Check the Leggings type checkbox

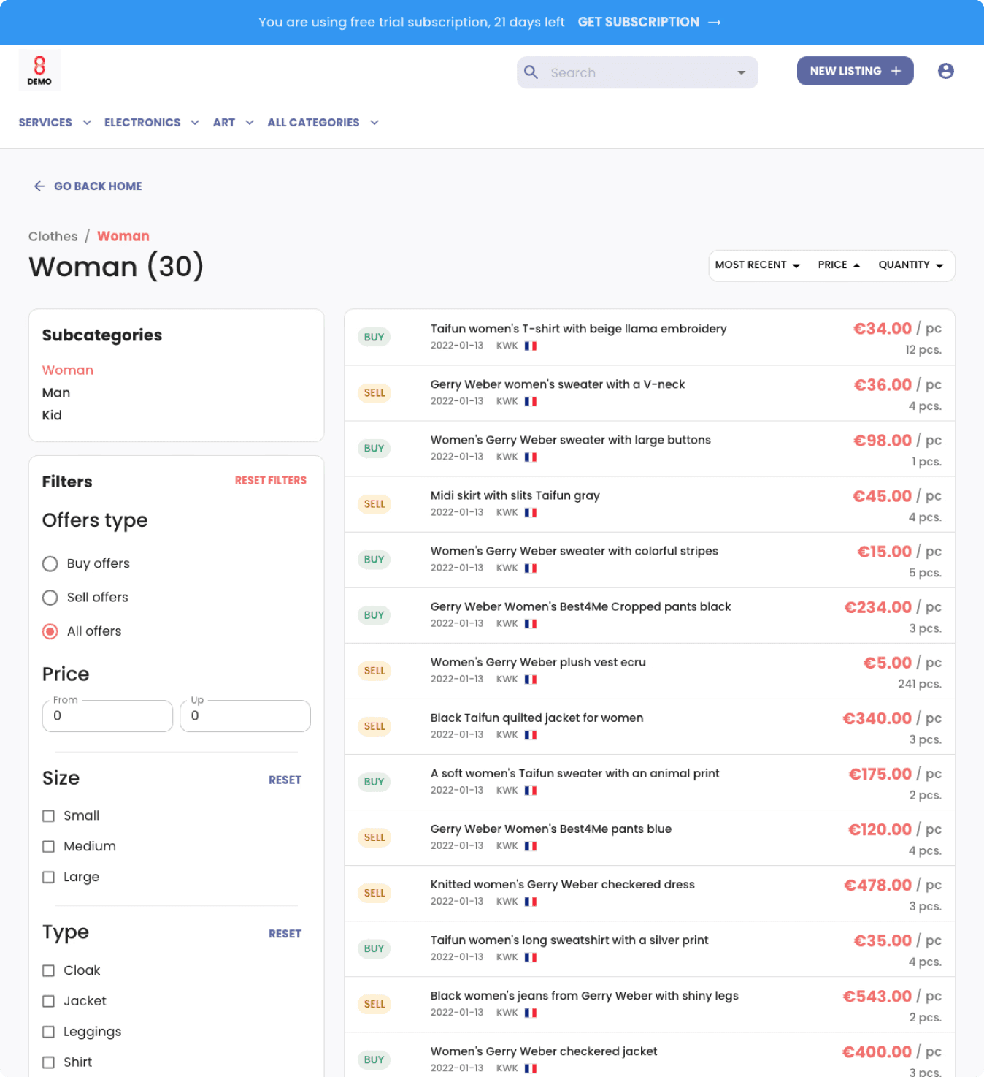point(49,1032)
